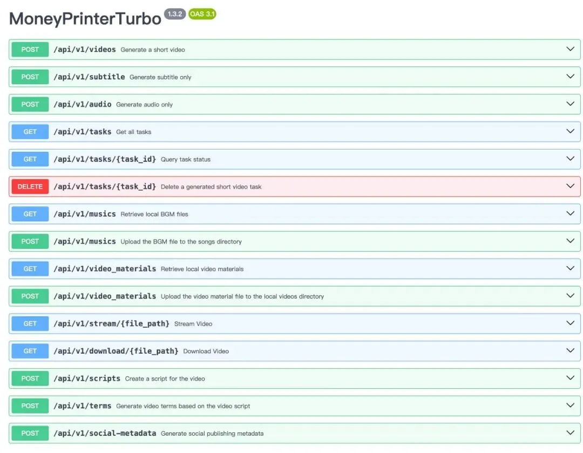
Task: Click 'Generate audio only' description
Action: pyautogui.click(x=144, y=105)
